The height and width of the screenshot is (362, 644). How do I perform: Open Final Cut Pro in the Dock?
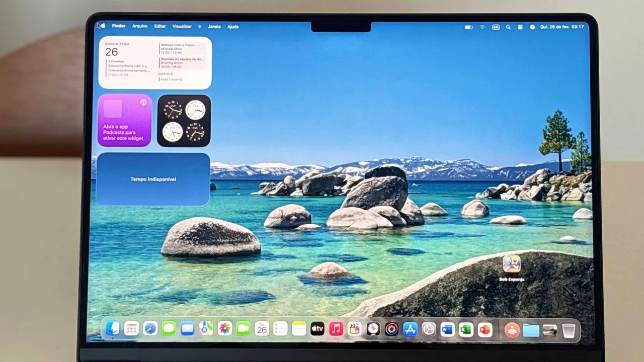pos(355,329)
